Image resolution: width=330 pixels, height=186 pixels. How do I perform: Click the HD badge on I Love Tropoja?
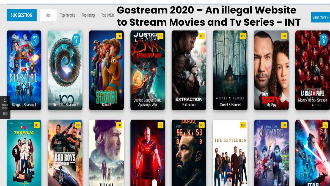[37, 125]
